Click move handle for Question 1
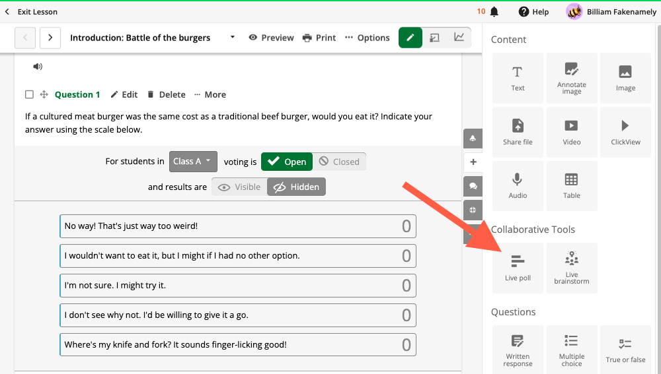661x374 pixels. [x=44, y=94]
